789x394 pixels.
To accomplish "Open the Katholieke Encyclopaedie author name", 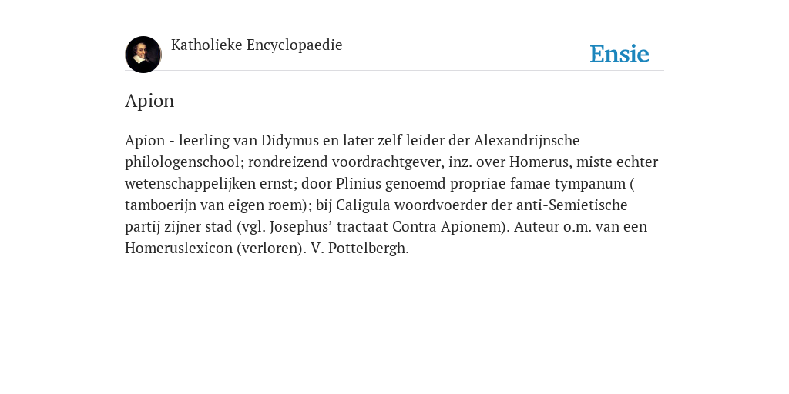I will point(257,45).
